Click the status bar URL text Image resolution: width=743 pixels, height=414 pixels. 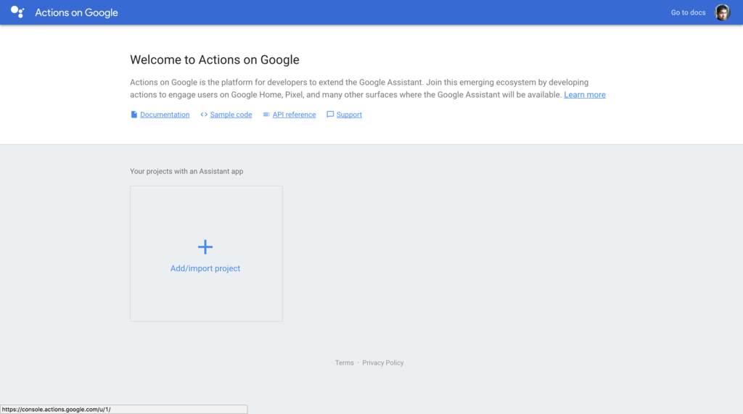coord(57,409)
